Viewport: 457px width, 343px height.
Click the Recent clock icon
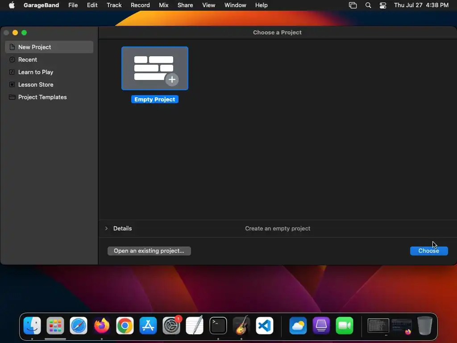(x=12, y=59)
